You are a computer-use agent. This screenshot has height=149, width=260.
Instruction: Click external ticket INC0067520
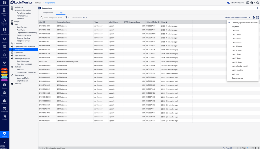pos(151,26)
